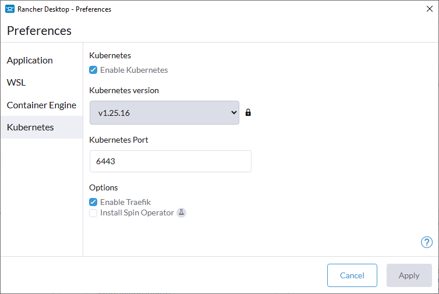Screen dimensions: 439x294
Task: Click the Kubernetes Port label
Action: (x=119, y=140)
